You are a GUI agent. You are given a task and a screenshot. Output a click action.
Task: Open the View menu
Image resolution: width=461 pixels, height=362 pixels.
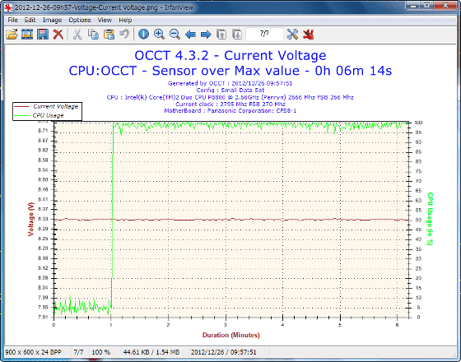pyautogui.click(x=105, y=20)
